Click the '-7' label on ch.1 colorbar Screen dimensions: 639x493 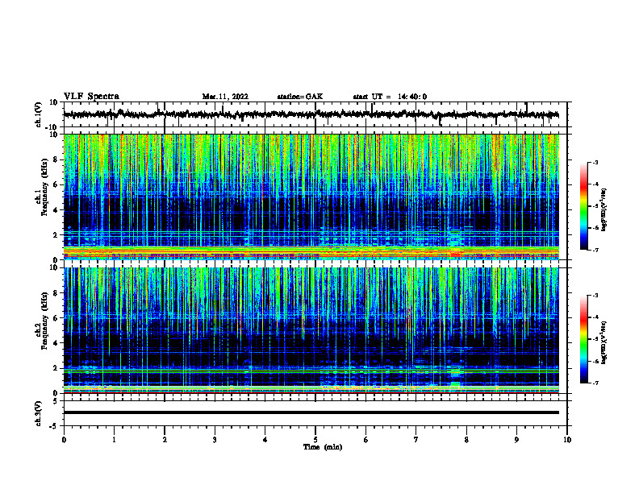pos(595,250)
